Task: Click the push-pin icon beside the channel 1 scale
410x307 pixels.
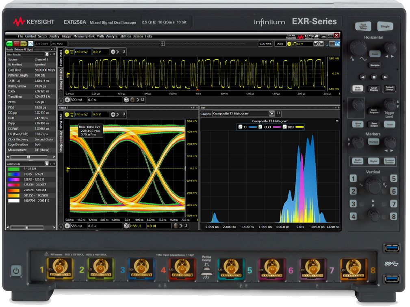Action: [x=124, y=51]
